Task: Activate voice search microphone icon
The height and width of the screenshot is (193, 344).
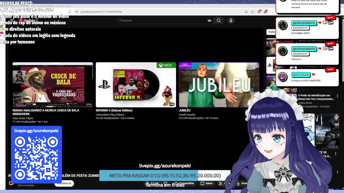Action: pyautogui.click(x=231, y=20)
